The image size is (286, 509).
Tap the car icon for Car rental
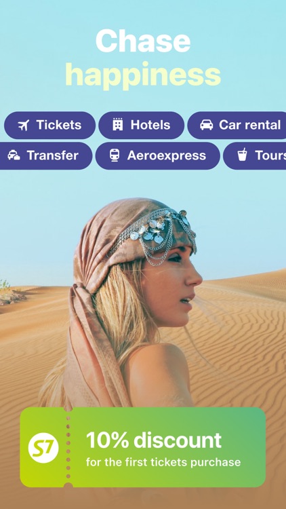(x=207, y=125)
